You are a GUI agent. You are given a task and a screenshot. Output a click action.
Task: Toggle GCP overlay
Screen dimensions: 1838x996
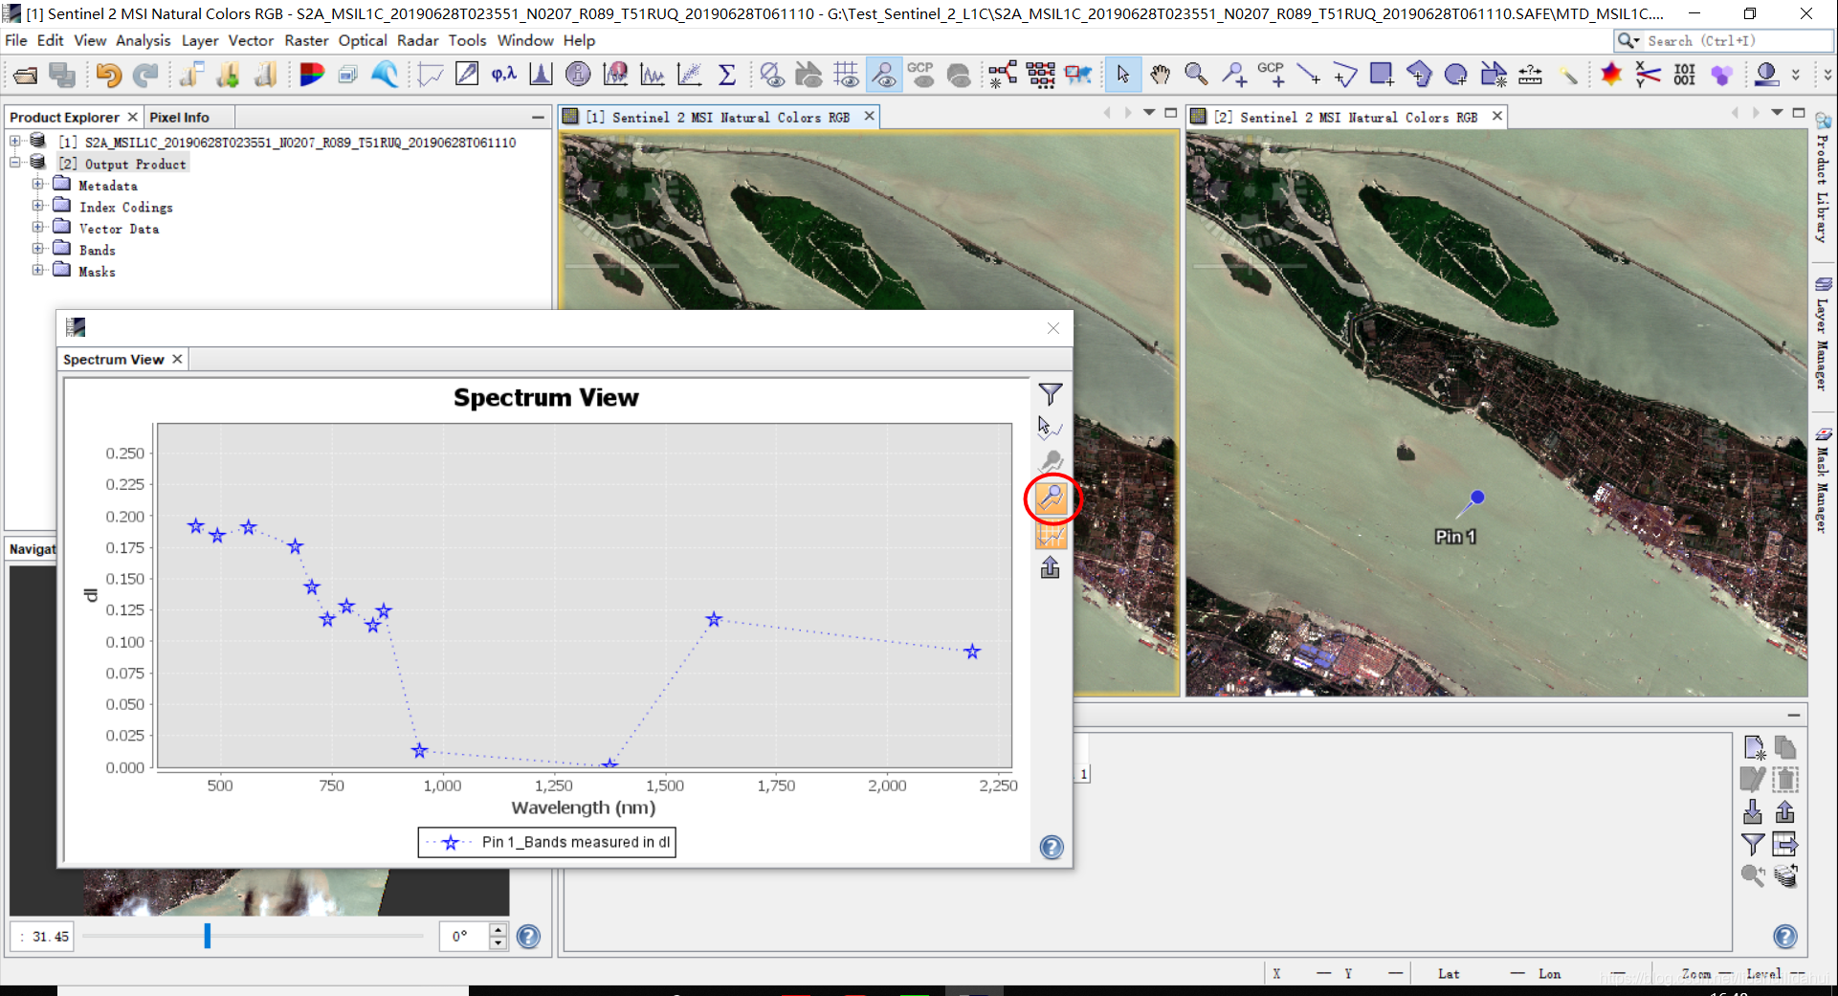click(921, 75)
